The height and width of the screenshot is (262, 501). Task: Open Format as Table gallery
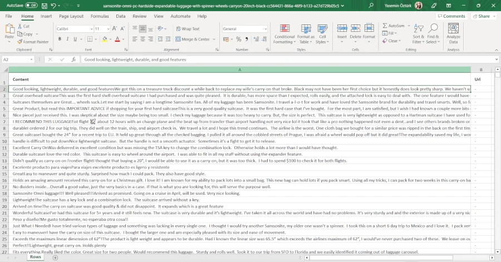pyautogui.click(x=306, y=34)
